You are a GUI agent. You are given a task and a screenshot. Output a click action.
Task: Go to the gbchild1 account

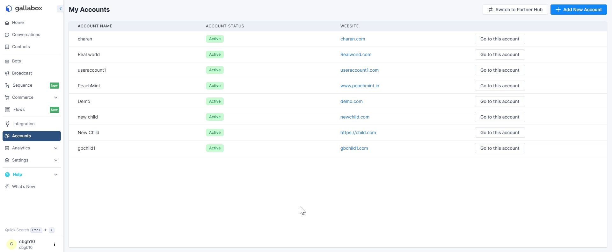499,148
